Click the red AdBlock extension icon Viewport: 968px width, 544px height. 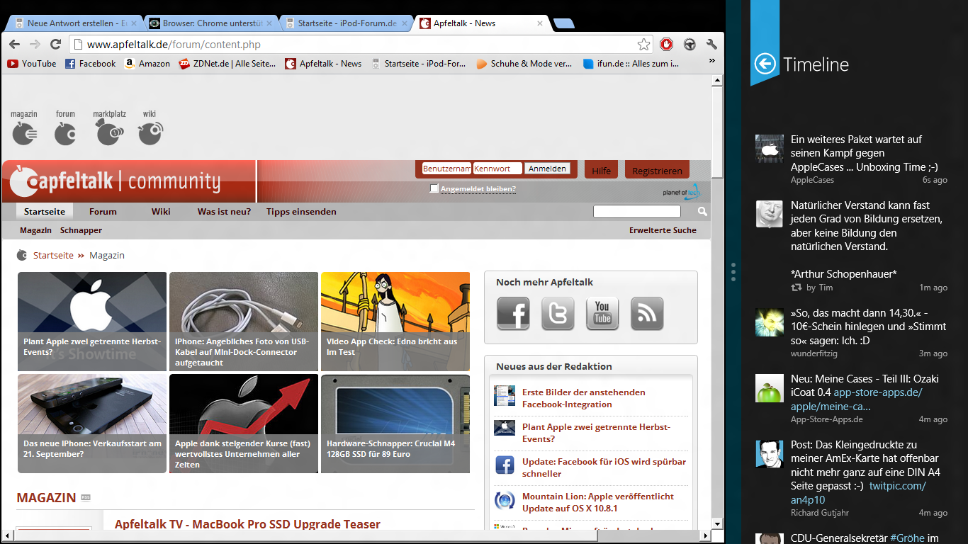coord(666,45)
